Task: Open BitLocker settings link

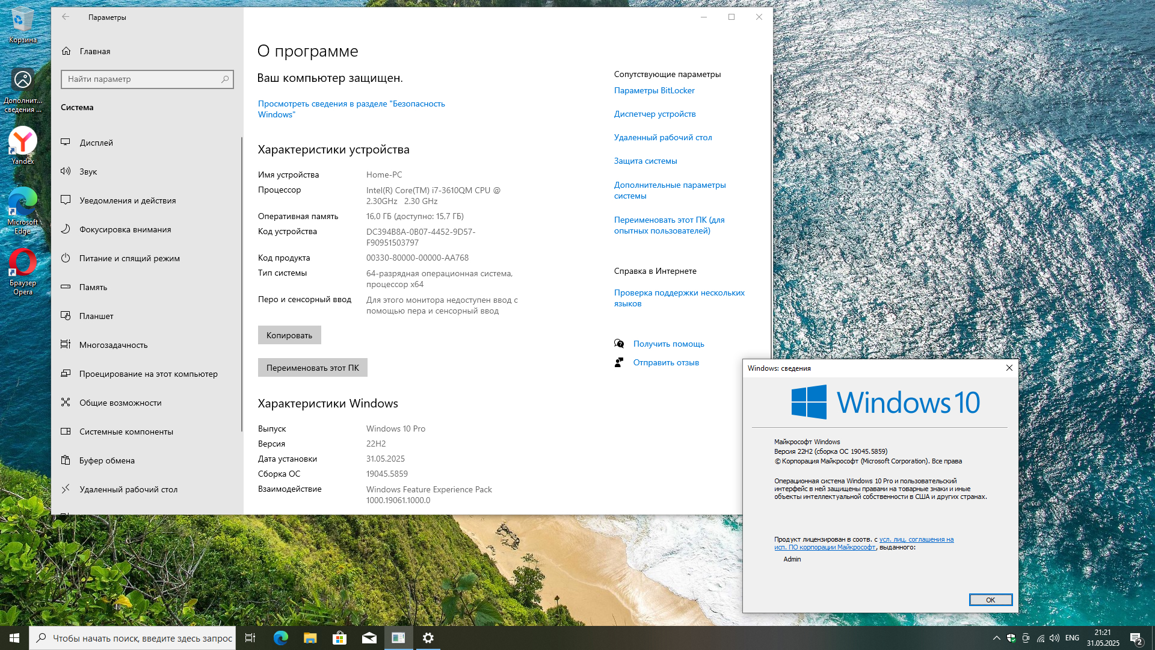Action: 654,90
